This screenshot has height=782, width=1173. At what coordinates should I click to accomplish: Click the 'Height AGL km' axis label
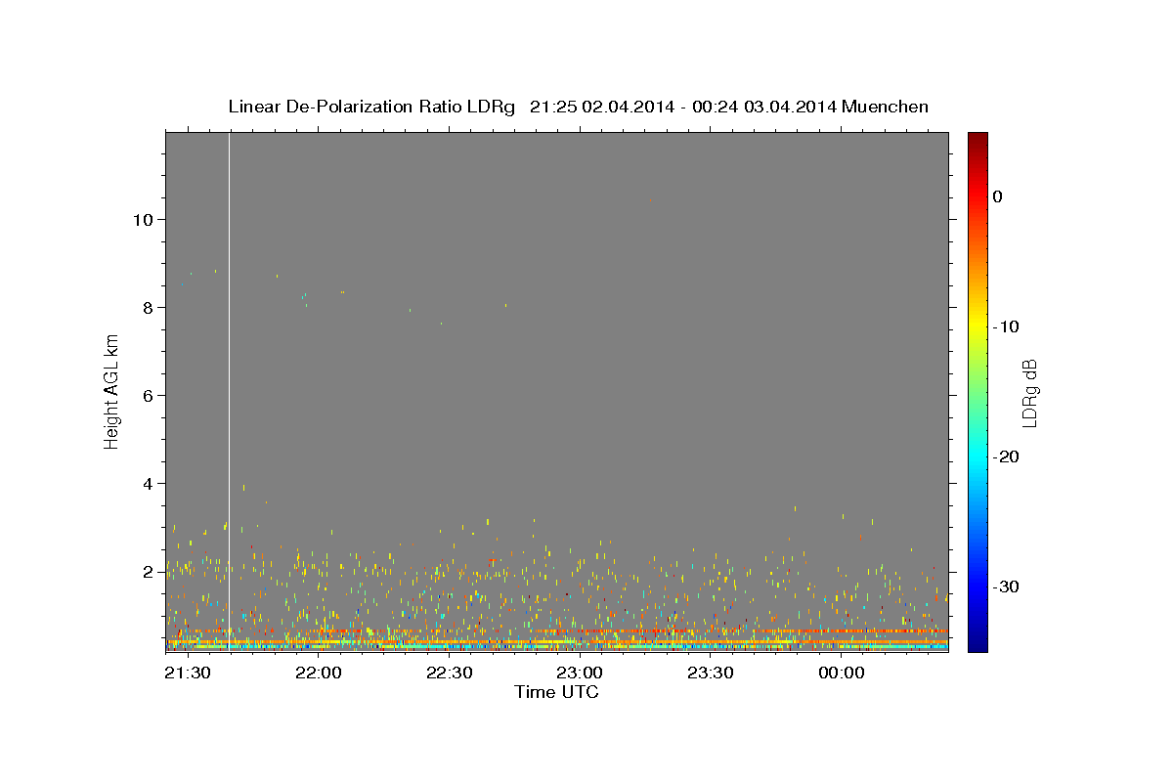coord(111,391)
